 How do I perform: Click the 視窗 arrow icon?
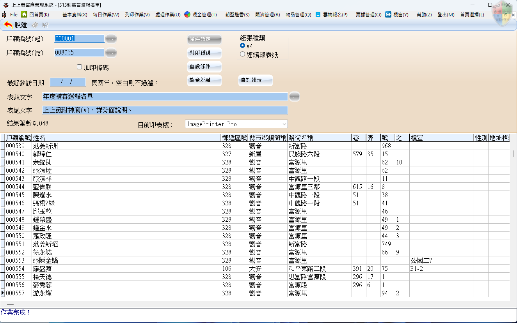[x=388, y=14]
